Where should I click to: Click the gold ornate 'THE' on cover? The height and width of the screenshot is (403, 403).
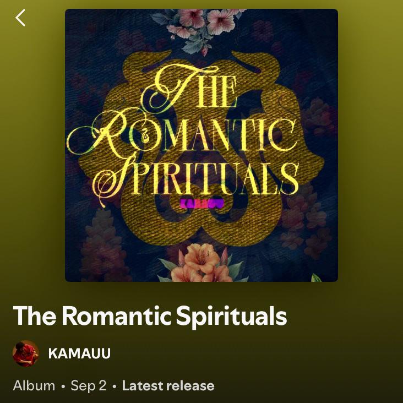[189, 89]
